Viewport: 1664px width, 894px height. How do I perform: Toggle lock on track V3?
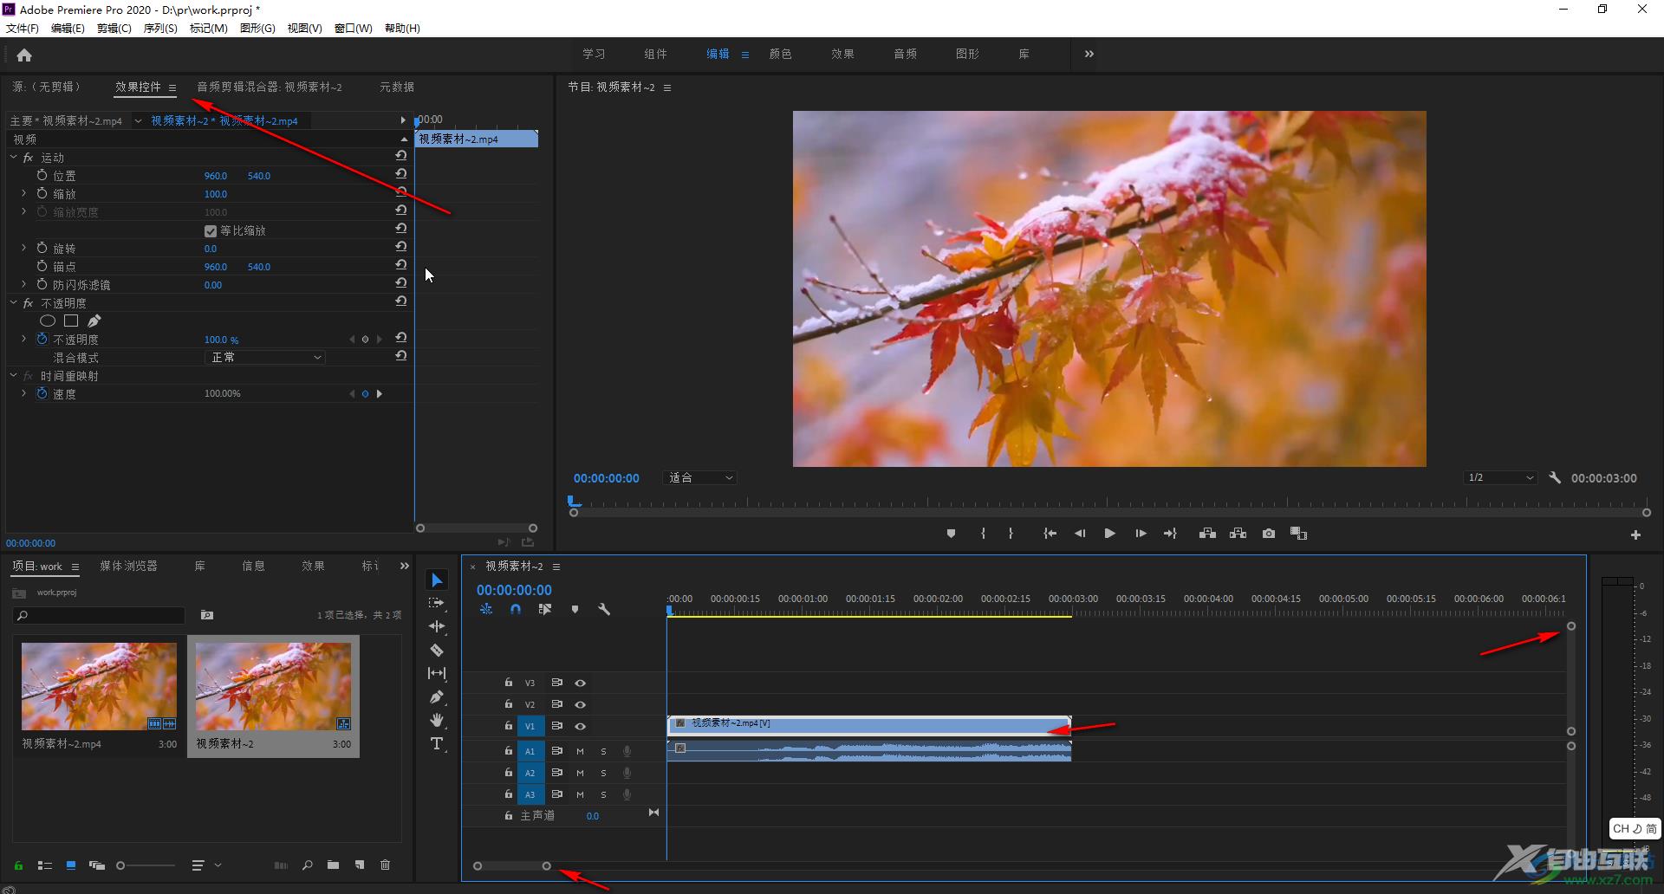(509, 683)
